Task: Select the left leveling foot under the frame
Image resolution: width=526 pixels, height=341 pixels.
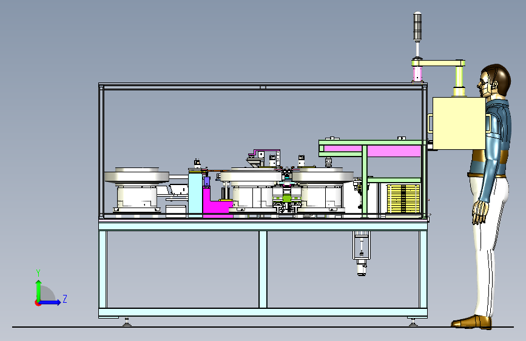Action: coord(126,322)
